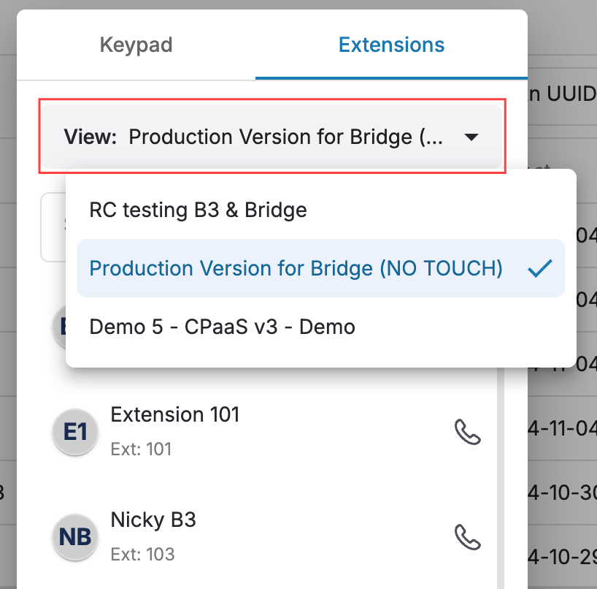This screenshot has height=589, width=597.
Task: Click the Ext: 103 subtitle text
Action: click(142, 555)
